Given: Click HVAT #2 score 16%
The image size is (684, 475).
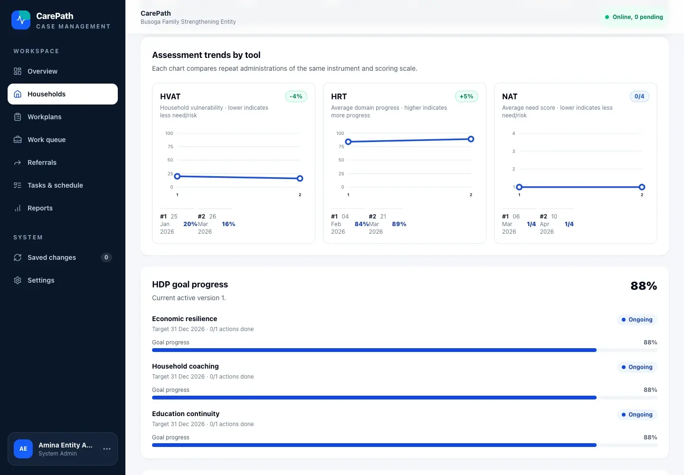Looking at the screenshot, I should [x=228, y=224].
